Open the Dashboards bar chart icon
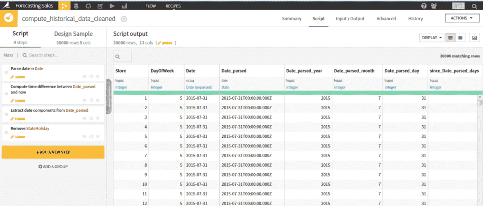The height and width of the screenshot is (206, 483). tap(124, 6)
